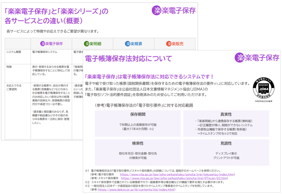Click the 検索性 card
This screenshot has width=282, height=194.
pos(138,152)
